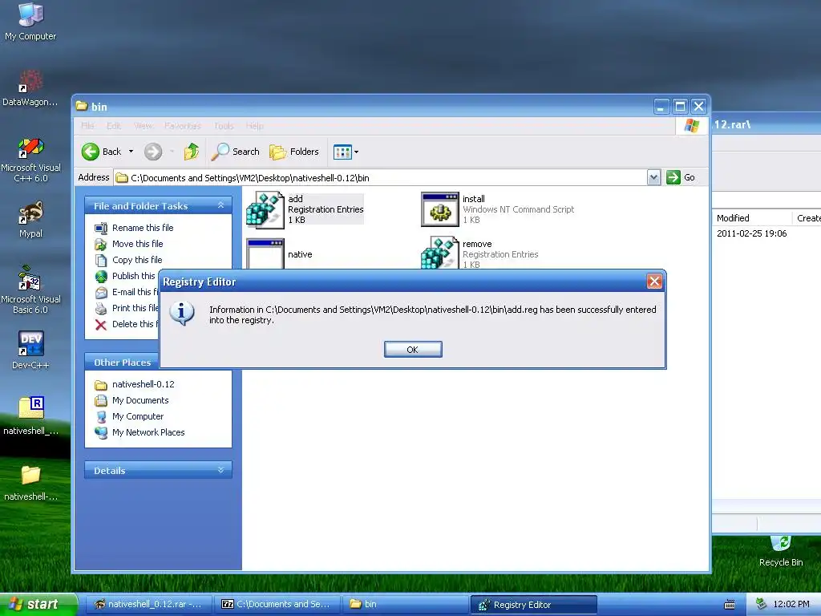The image size is (821, 616).
Task: Toggle the Folders pane button
Action: [x=294, y=152]
